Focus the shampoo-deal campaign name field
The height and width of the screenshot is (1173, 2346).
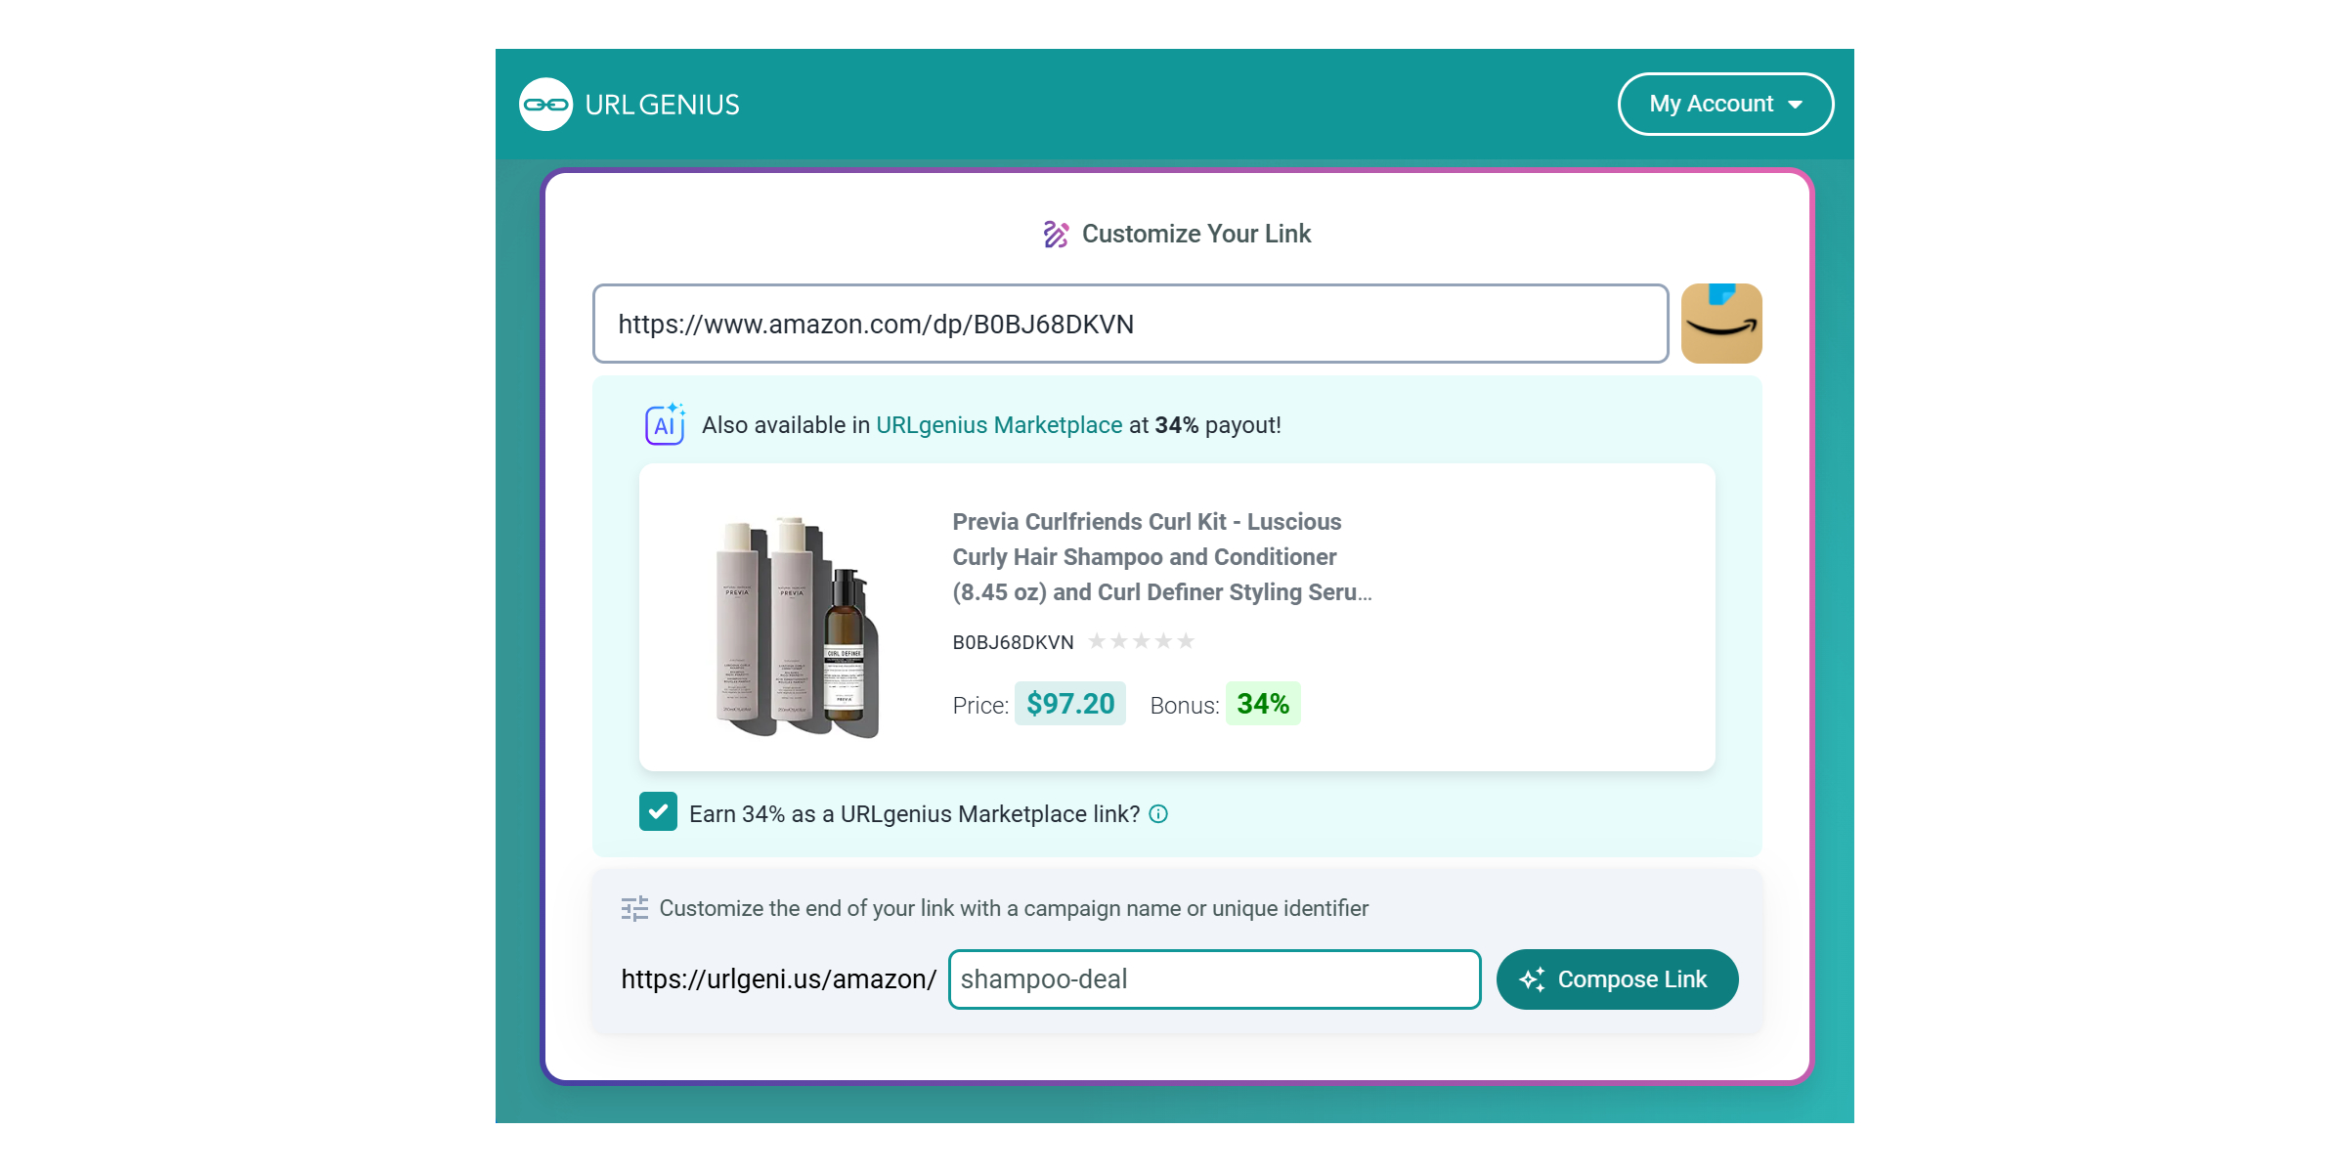click(x=1214, y=979)
